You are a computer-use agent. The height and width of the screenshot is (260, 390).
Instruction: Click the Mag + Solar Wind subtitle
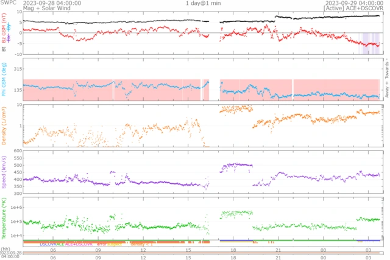tap(47, 8)
